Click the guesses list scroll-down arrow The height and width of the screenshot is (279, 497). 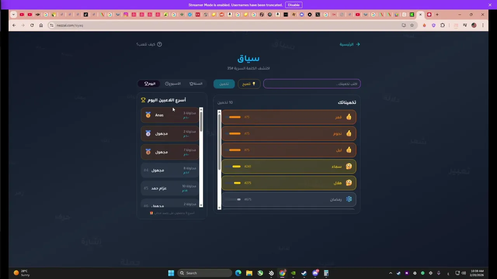tap(219, 208)
